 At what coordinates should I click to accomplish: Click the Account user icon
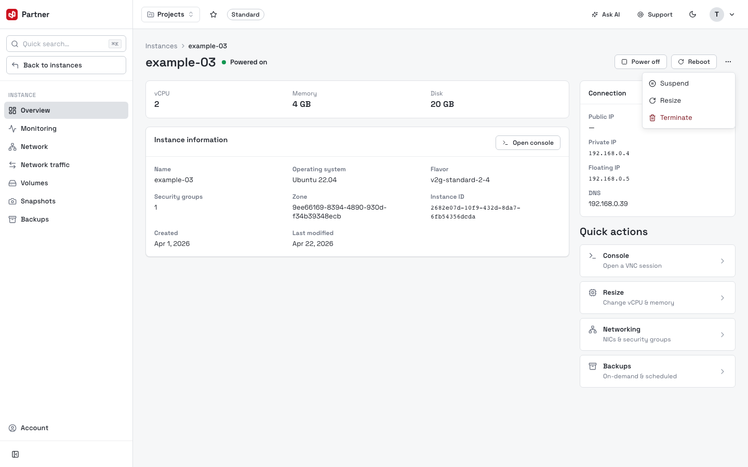(x=12, y=428)
